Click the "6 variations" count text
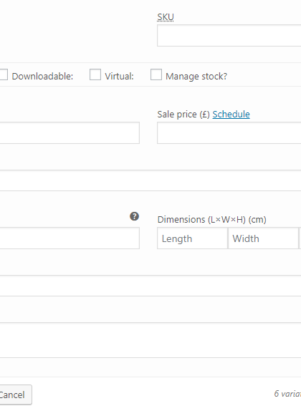The image size is (301, 411). pyautogui.click(x=287, y=393)
